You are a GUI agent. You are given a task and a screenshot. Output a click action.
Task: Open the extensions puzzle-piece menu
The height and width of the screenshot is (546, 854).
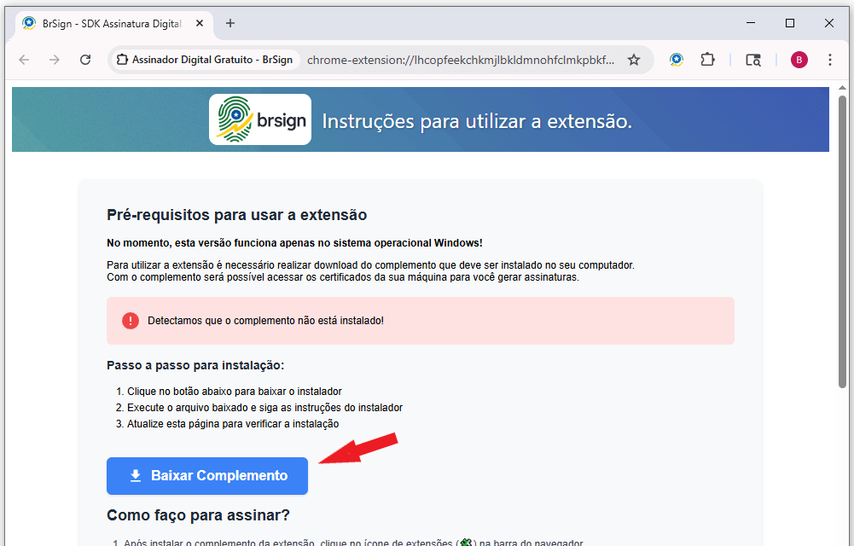707,60
